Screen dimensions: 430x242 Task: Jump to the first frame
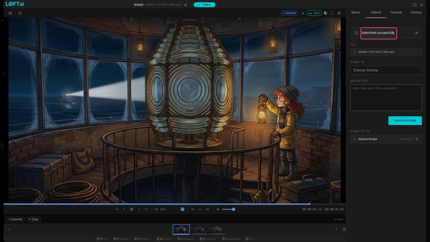tap(117, 209)
